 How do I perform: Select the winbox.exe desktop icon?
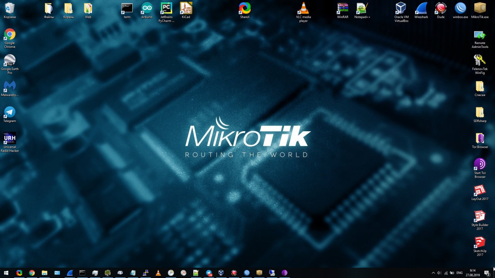pos(460,10)
